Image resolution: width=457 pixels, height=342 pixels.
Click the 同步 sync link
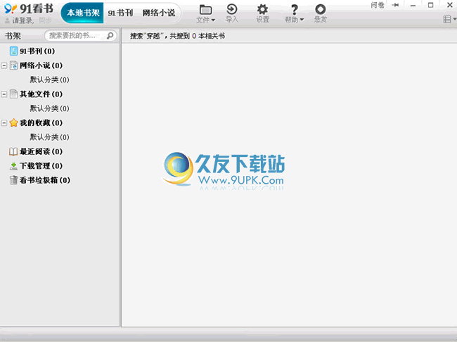click(x=45, y=20)
